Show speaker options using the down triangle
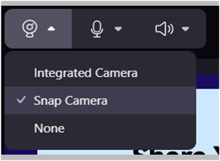The width and height of the screenshot is (220, 161). pyautogui.click(x=185, y=29)
